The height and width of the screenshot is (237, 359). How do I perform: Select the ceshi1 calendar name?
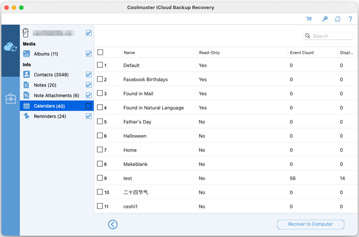pyautogui.click(x=130, y=207)
